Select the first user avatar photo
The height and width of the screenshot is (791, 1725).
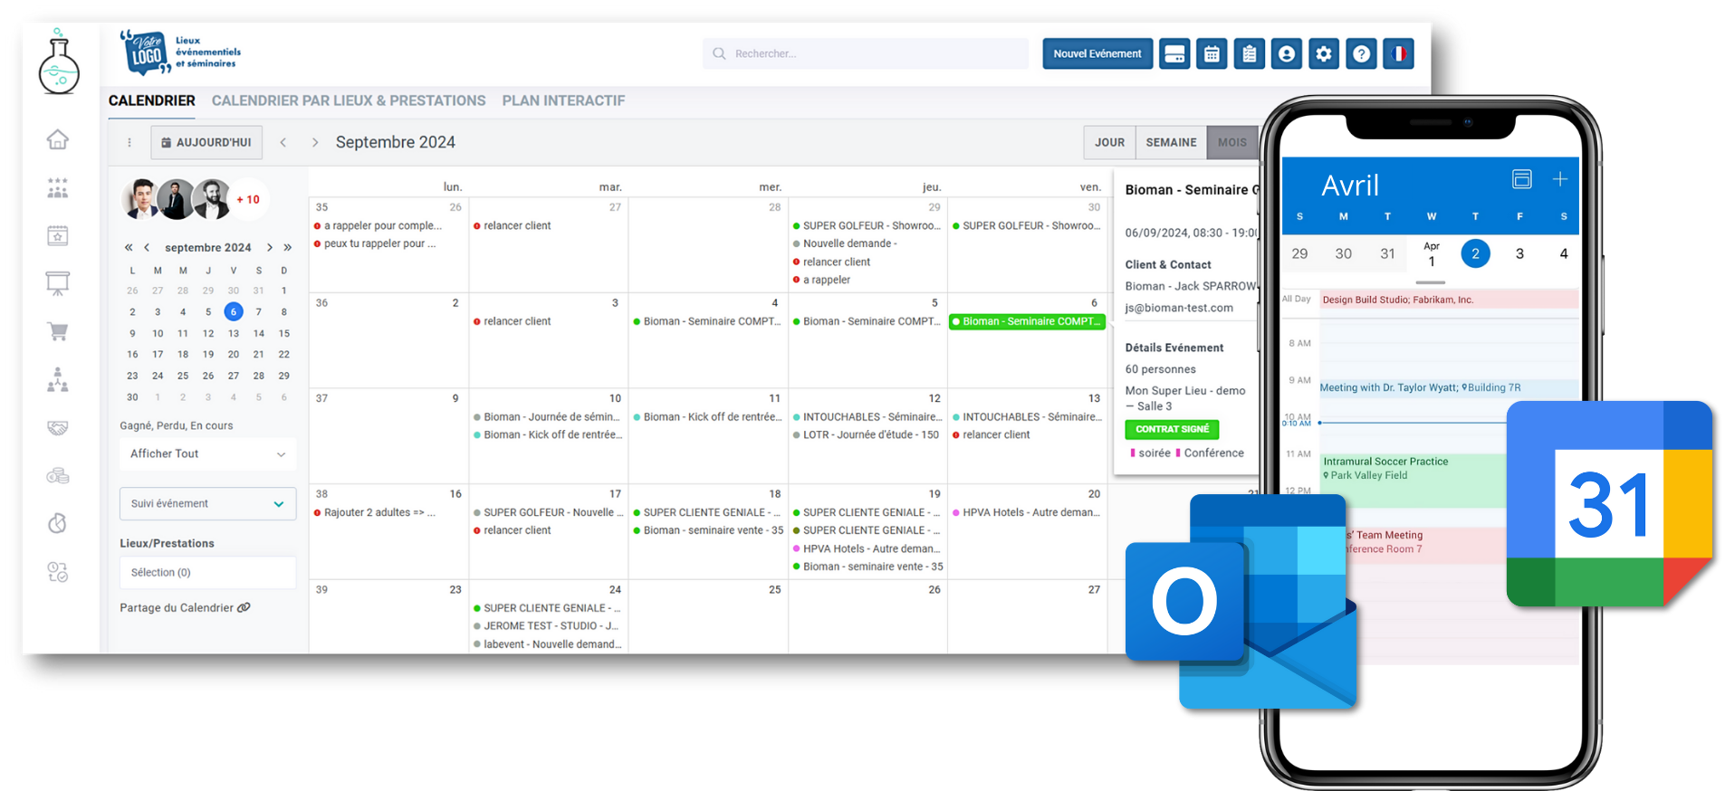pyautogui.click(x=141, y=199)
